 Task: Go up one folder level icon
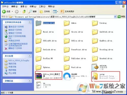click(x=24, y=11)
